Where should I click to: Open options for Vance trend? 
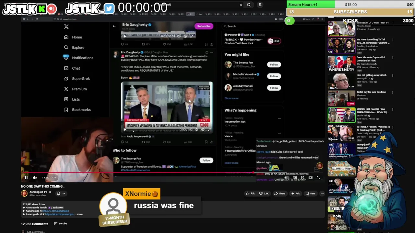[x=279, y=133]
